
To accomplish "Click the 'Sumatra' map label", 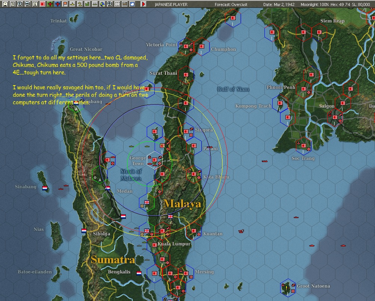I will coord(113,260).
